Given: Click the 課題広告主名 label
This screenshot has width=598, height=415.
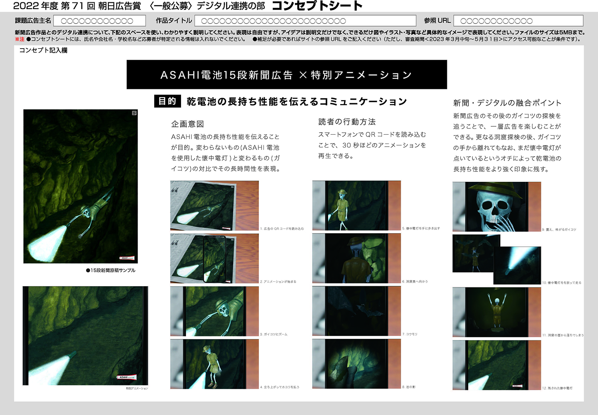Looking at the screenshot, I should 33,21.
